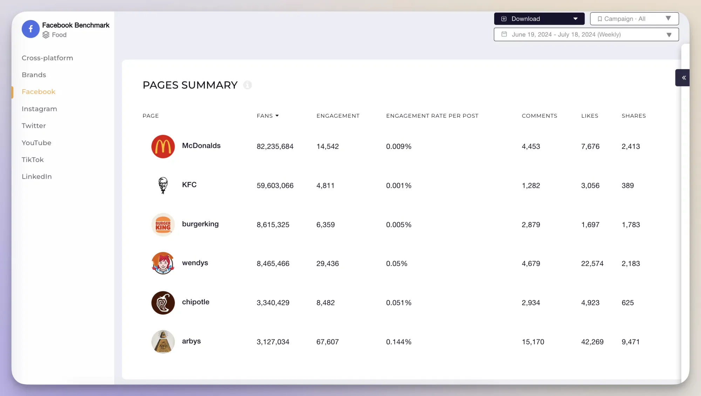
Task: Click the KFC logo
Action: (x=163, y=185)
